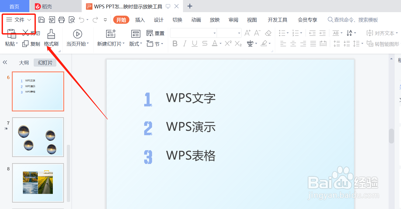The height and width of the screenshot is (209, 401).
Task: Select slide 7 thumbnail with glass spheres
Action: [x=38, y=137]
